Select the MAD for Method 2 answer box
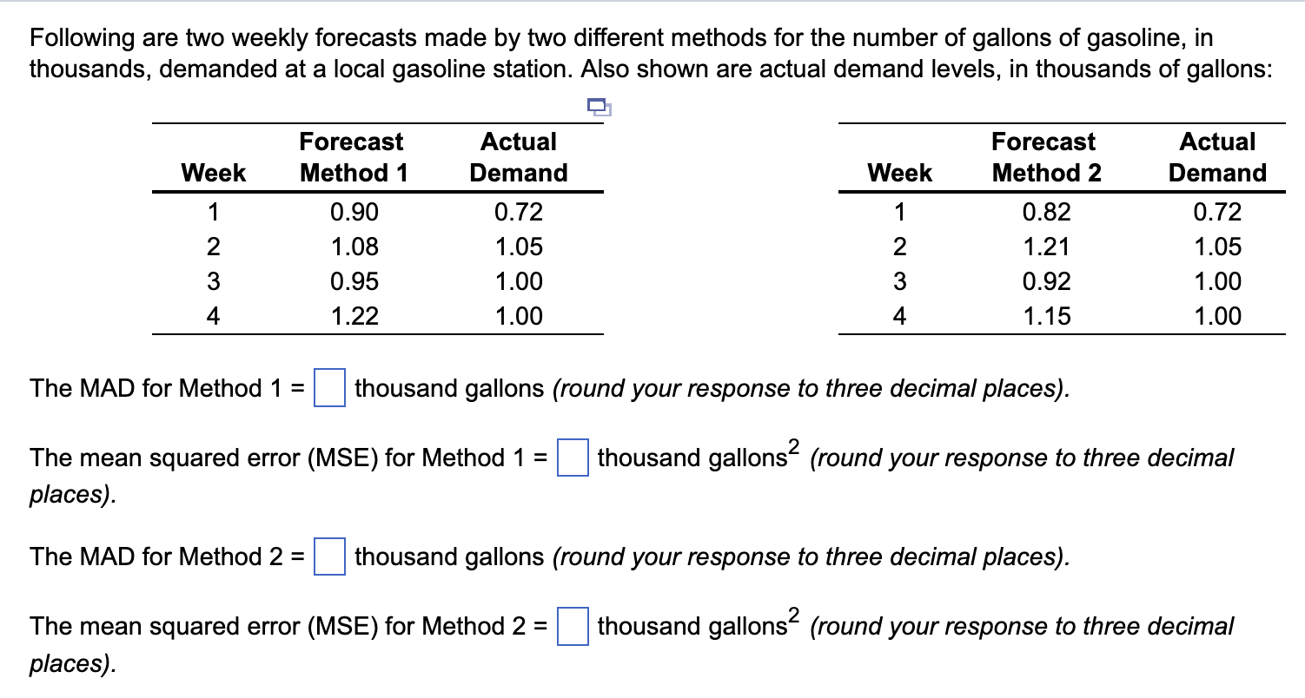Screen dimensions: 1305x698 click(331, 557)
